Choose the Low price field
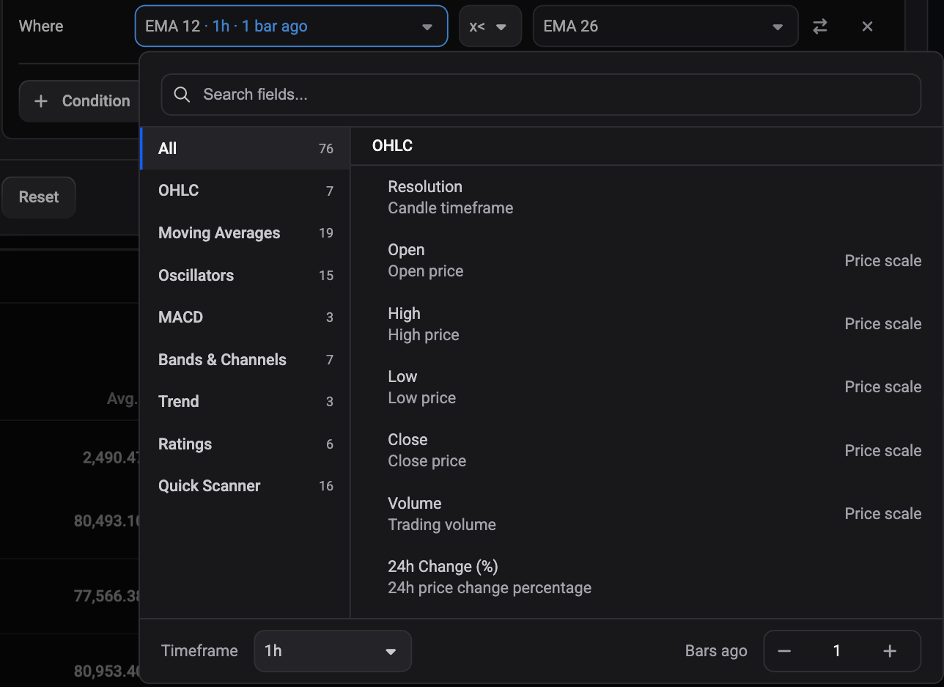 [646, 387]
